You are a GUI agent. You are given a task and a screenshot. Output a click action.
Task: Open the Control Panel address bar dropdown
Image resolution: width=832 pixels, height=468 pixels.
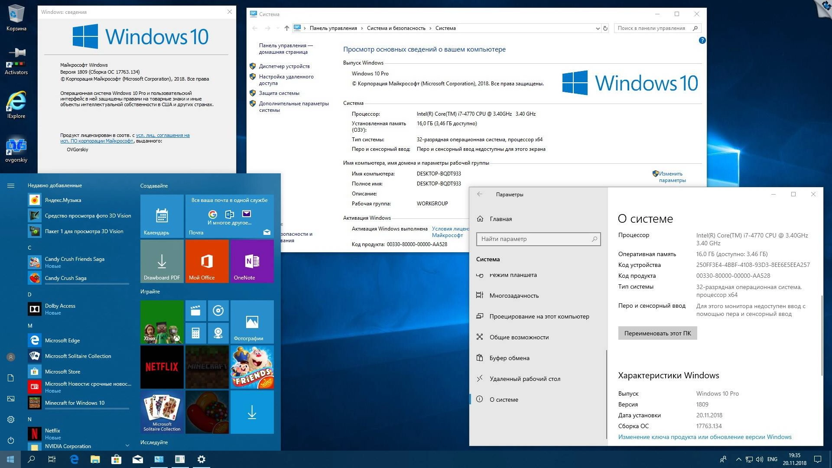tap(598, 28)
